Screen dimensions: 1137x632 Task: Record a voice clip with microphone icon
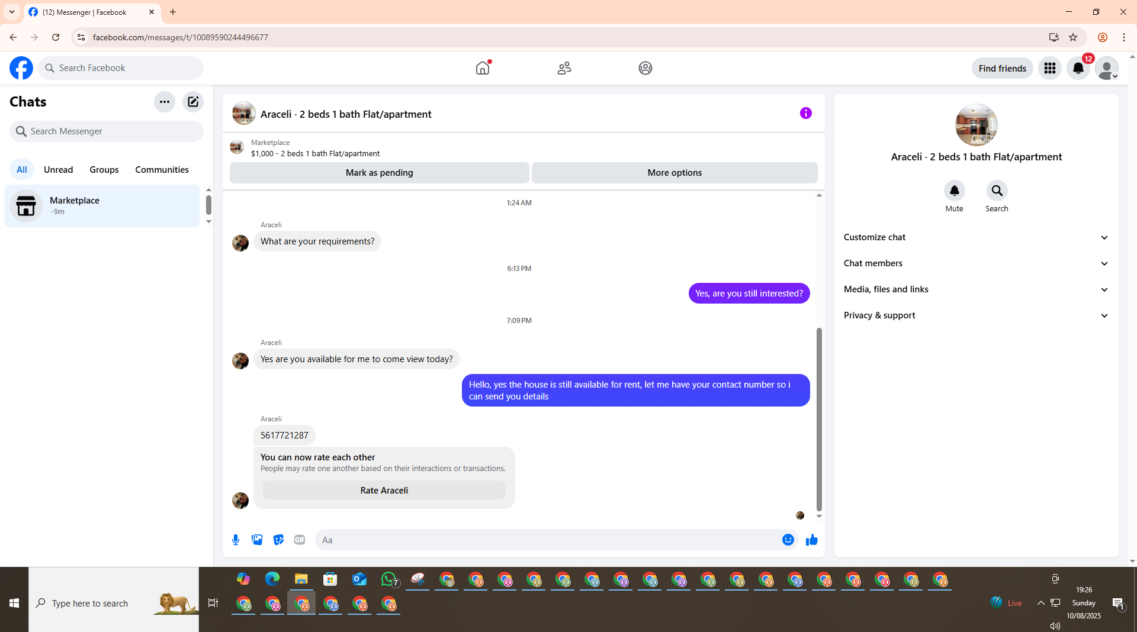[236, 540]
